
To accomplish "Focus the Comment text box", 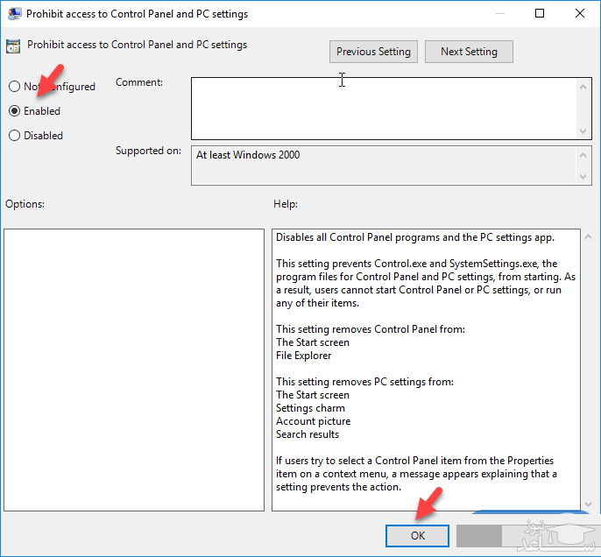I will 384,108.
